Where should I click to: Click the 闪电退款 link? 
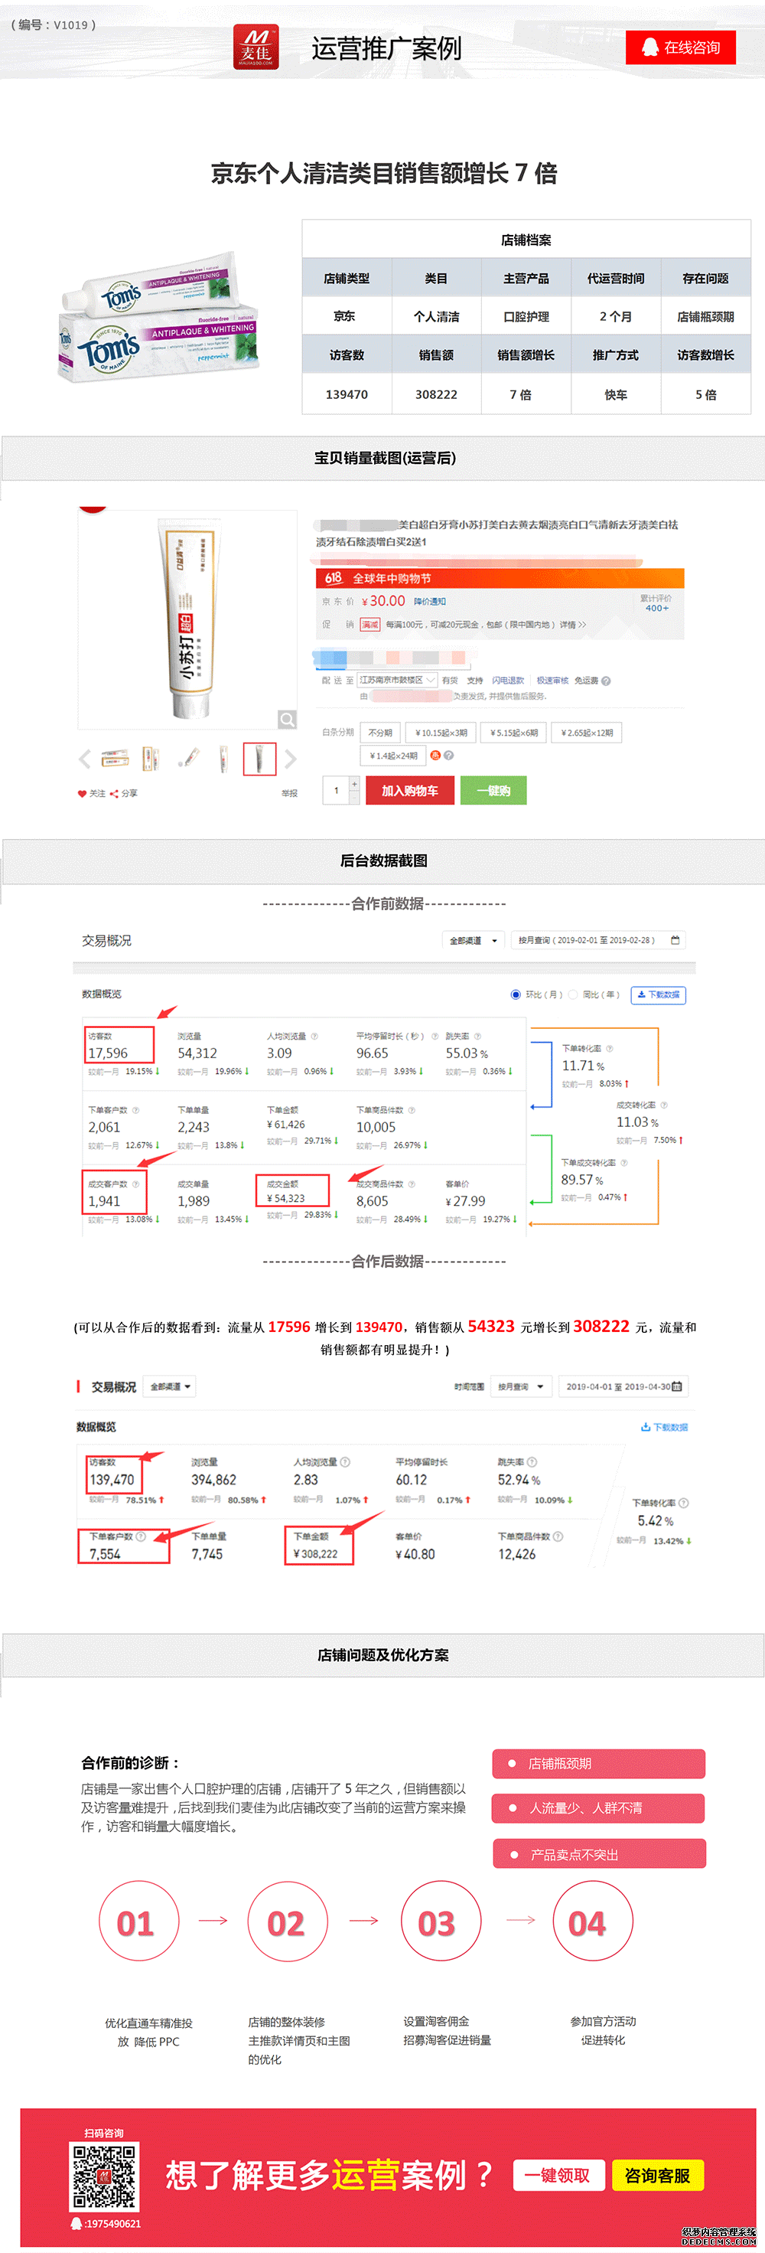click(508, 680)
